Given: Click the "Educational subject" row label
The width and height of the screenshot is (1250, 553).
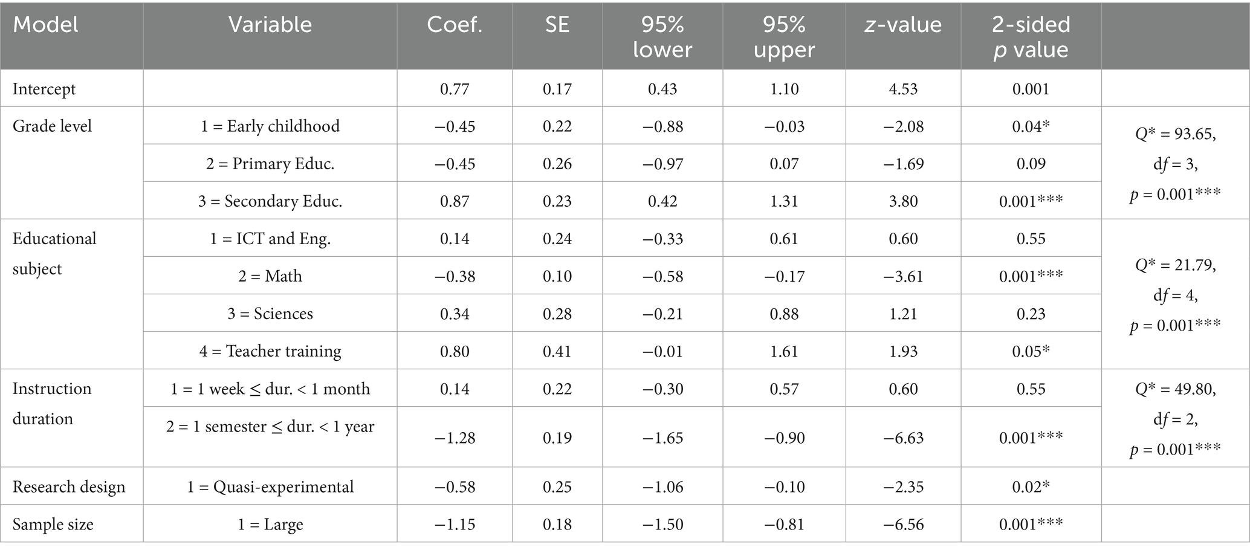Looking at the screenshot, I should click(54, 253).
